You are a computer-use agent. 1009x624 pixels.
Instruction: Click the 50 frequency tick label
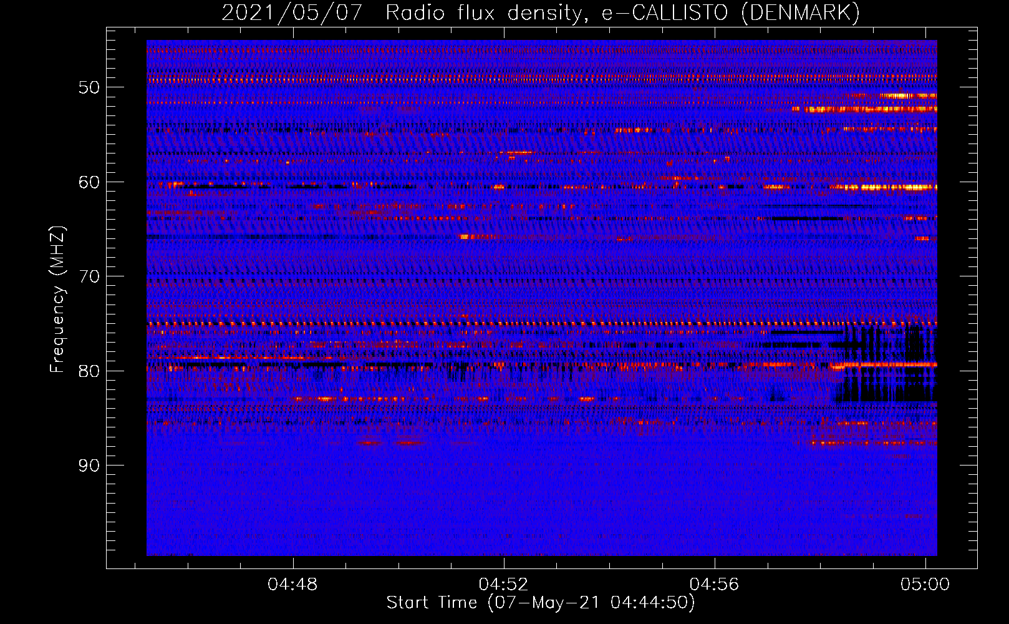point(89,87)
